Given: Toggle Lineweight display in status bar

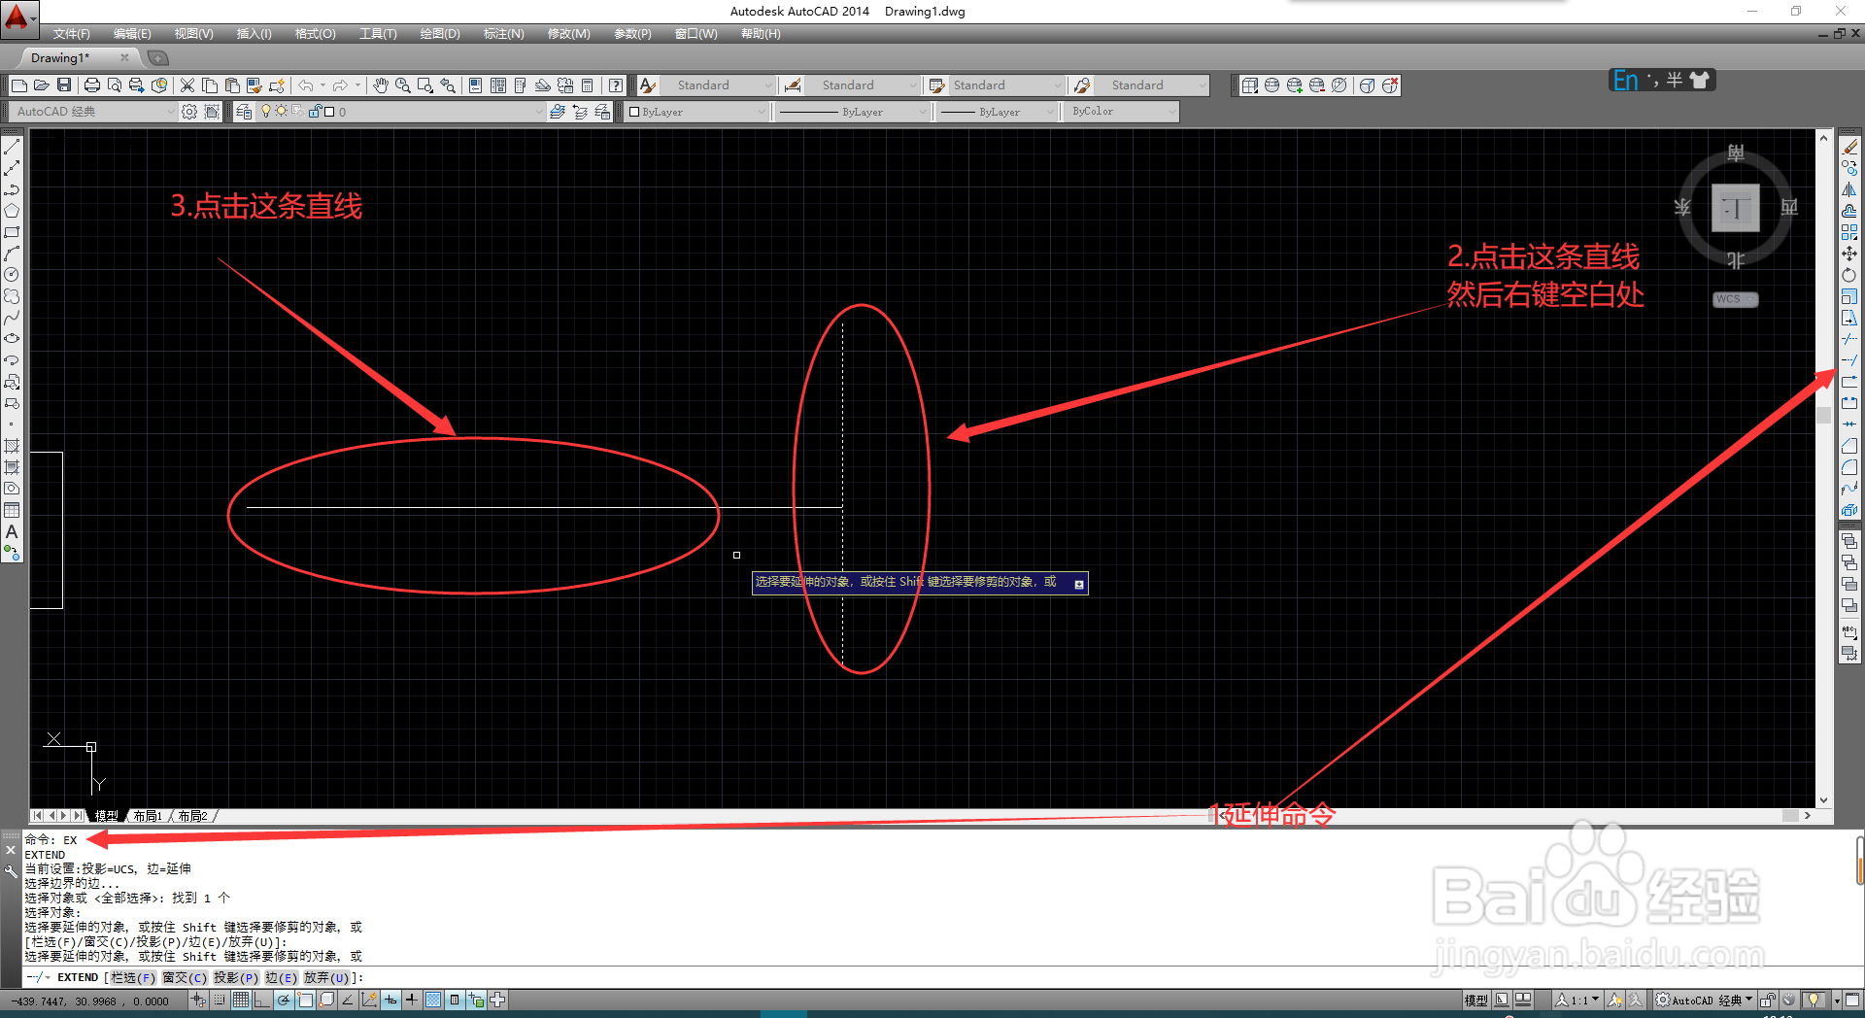Looking at the screenshot, I should point(412,1000).
